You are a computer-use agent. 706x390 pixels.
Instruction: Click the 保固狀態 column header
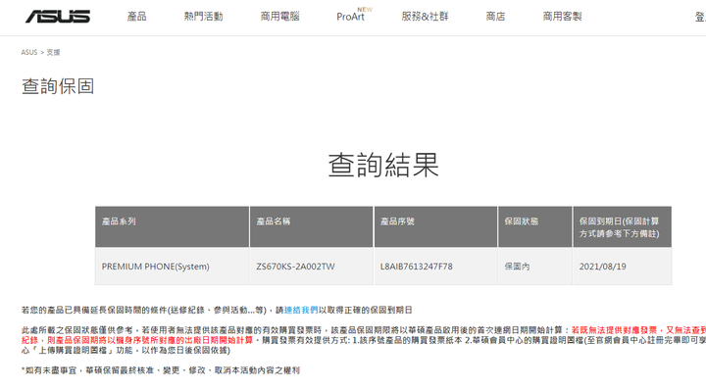click(535, 226)
